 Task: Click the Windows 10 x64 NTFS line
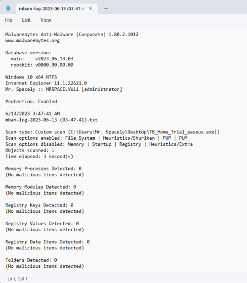pyautogui.click(x=31, y=77)
